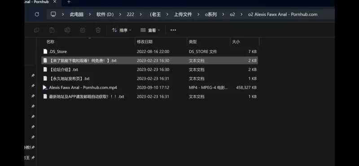
Task: Select file 【论坛介绍】.txt
Action: click(x=63, y=70)
